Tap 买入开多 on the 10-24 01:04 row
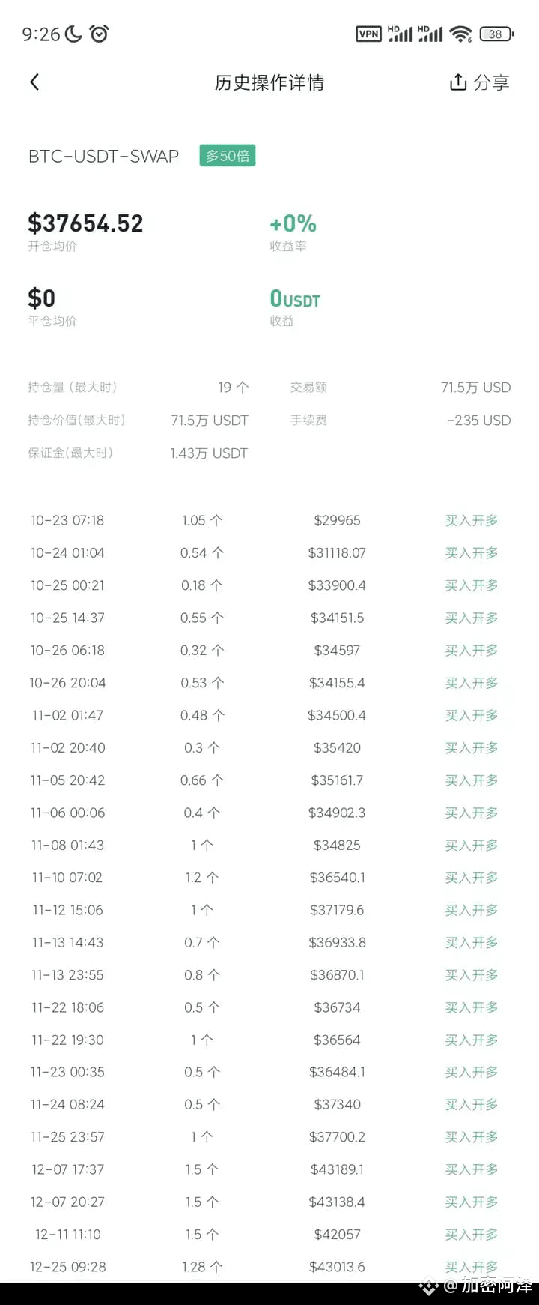539x1305 pixels. [471, 553]
